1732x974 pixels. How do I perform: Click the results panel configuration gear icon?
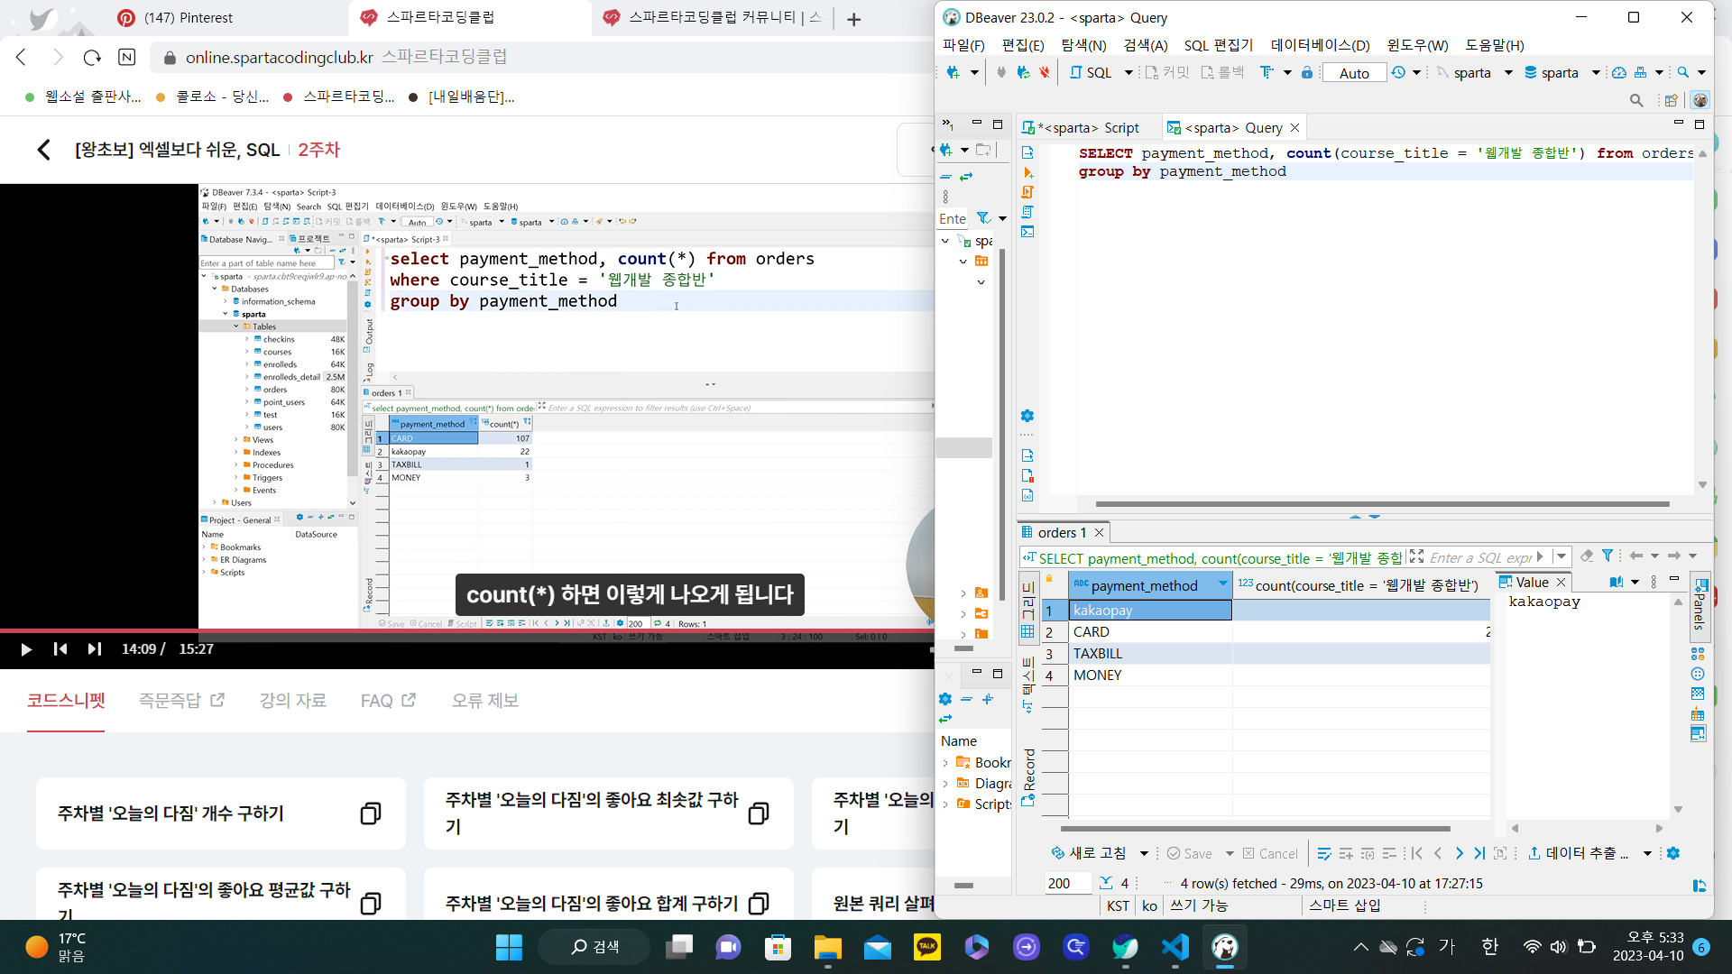[1673, 853]
